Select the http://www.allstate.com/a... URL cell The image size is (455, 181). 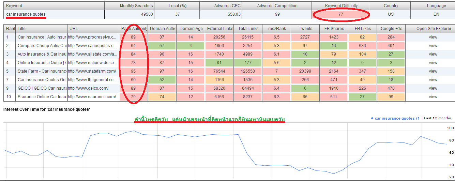(93, 54)
